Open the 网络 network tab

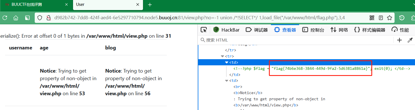[339, 30]
